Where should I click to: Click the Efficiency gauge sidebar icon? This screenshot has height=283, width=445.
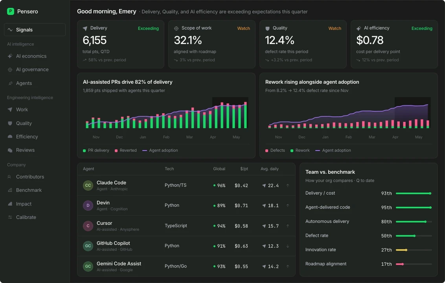[x=10, y=136]
